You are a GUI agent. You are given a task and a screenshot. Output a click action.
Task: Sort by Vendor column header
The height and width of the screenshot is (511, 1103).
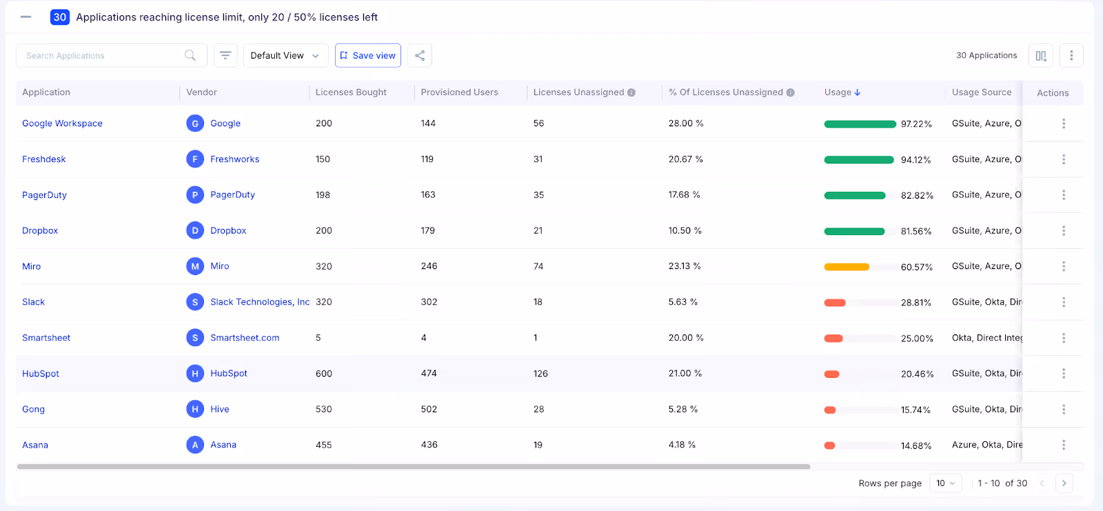point(201,92)
